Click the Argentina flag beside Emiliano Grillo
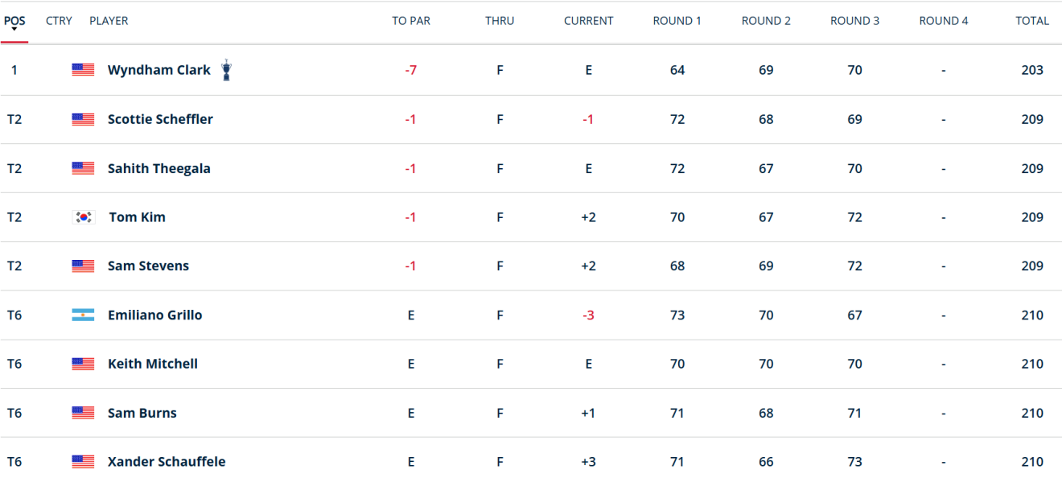This screenshot has height=478, width=1062. pos(83,315)
